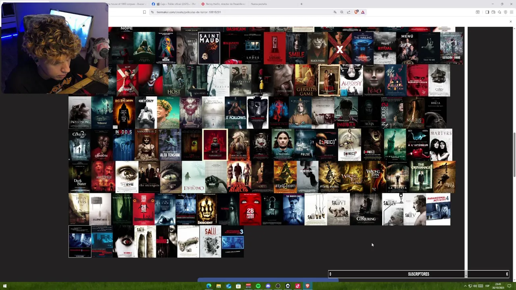Open the Brave VPN toolbar icon
This screenshot has height=290, width=516.
tap(506, 12)
